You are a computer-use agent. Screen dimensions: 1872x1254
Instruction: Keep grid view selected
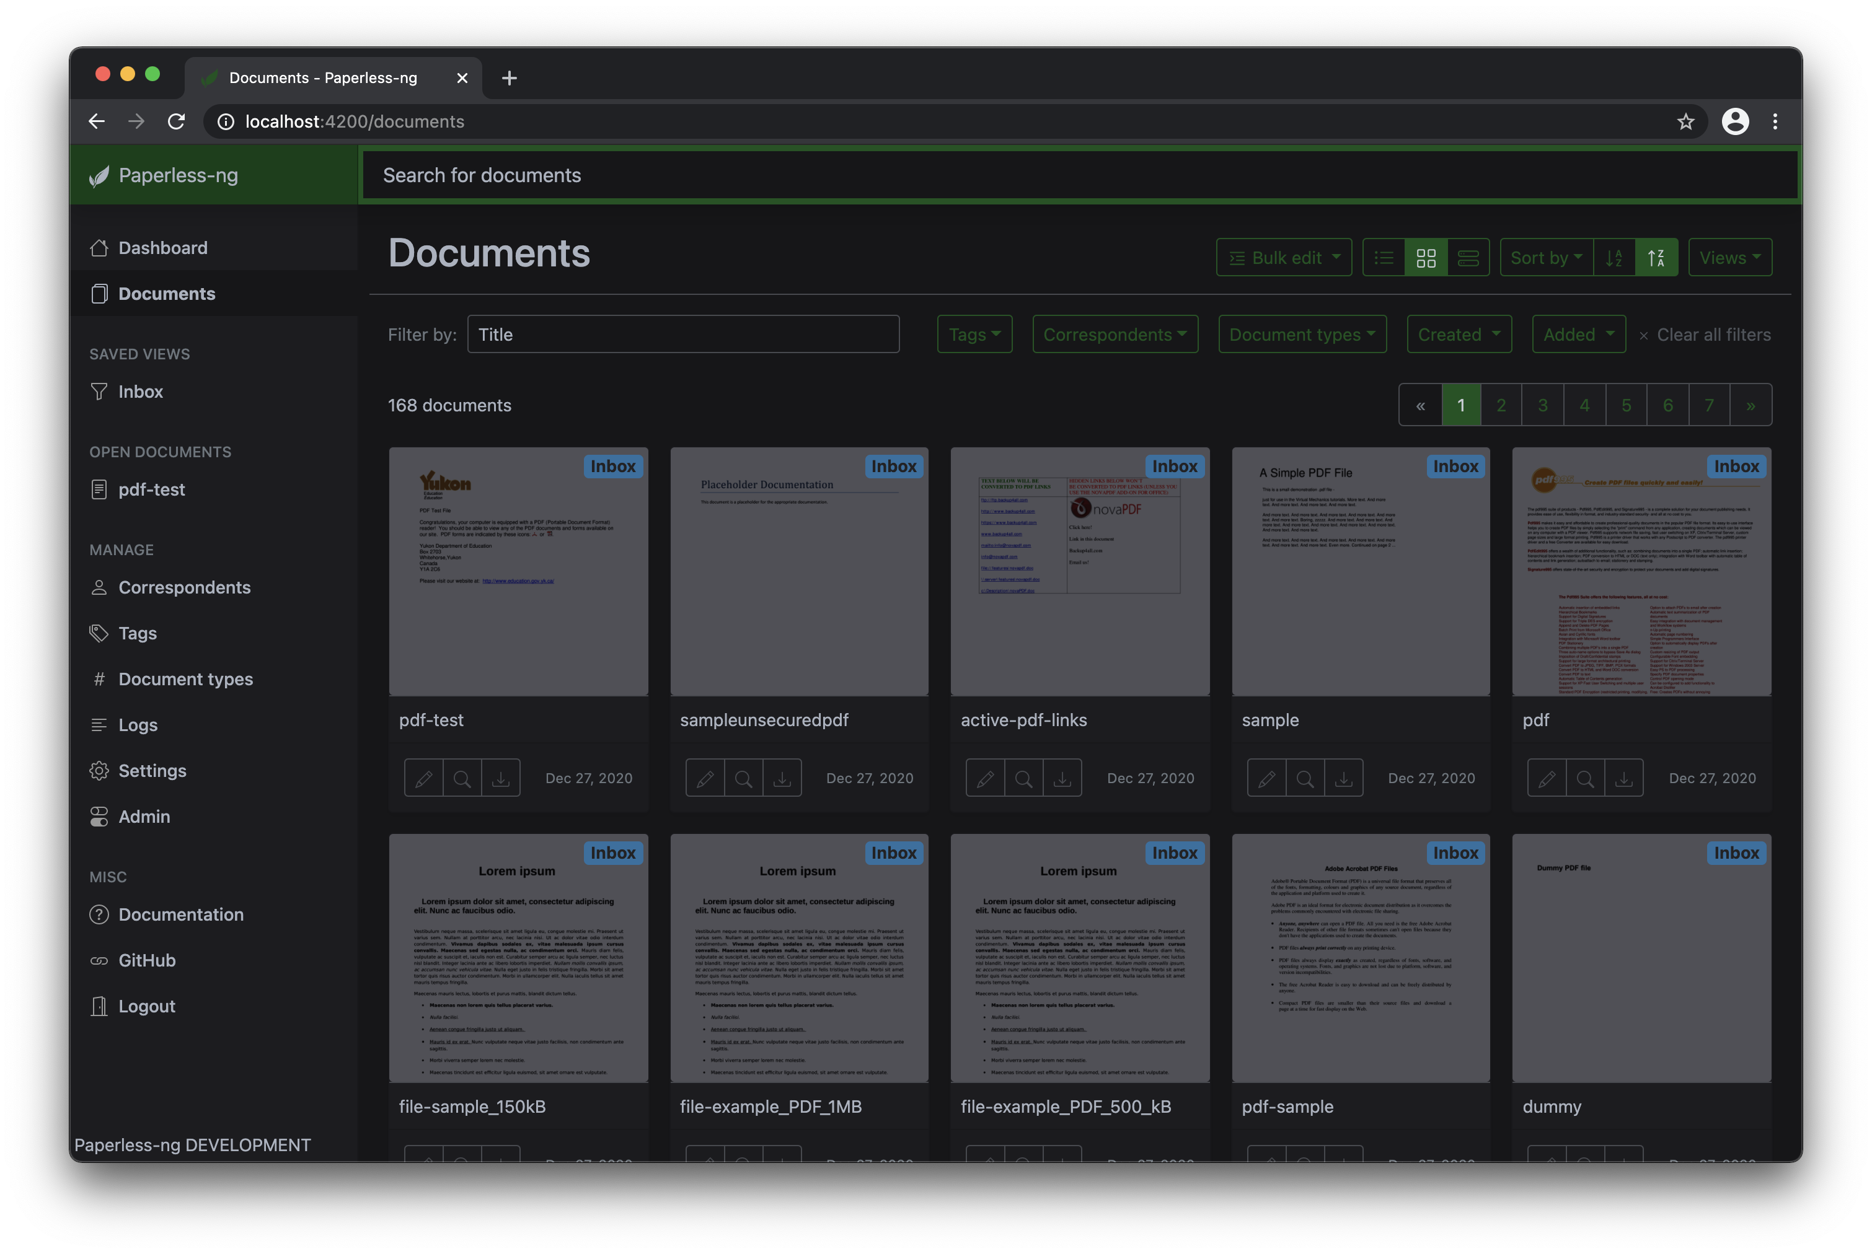pos(1426,256)
